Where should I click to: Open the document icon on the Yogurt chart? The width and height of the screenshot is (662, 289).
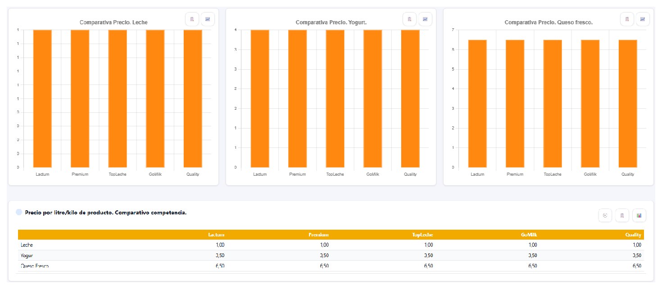409,19
